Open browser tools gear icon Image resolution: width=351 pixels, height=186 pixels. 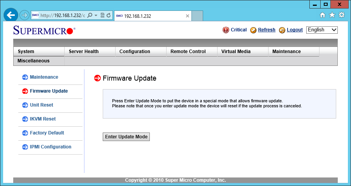342,15
